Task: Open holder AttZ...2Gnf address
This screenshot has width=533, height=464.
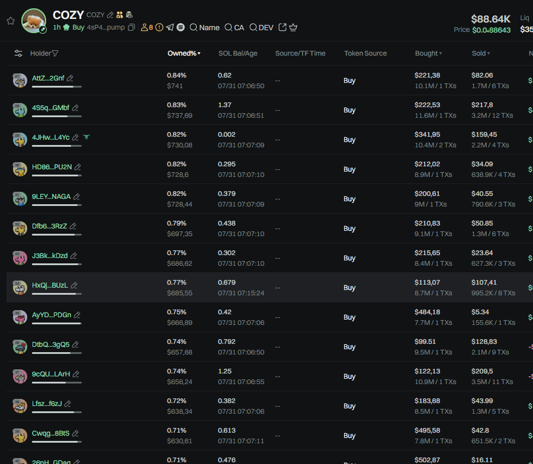Action: [48, 78]
